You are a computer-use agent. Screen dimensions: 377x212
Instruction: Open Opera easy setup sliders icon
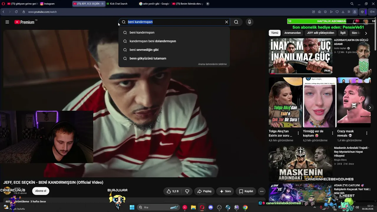point(349,12)
